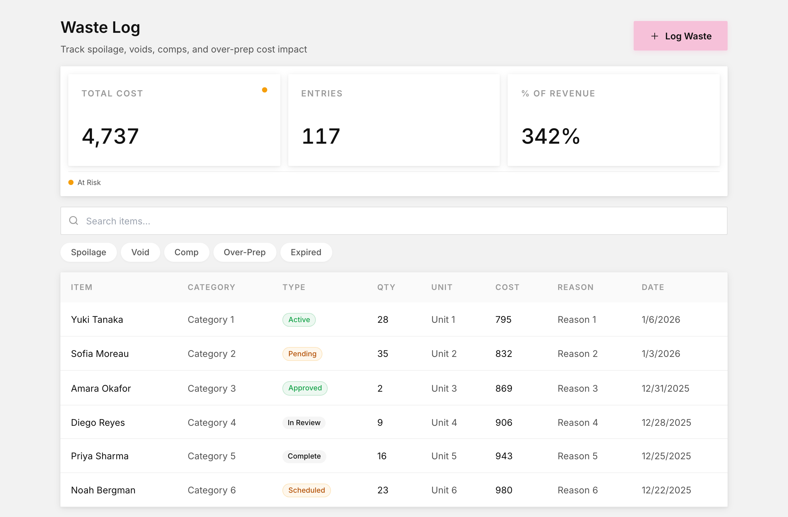Click the plus icon in Log Waste button
Screen dimensions: 788x517
pyautogui.click(x=654, y=36)
